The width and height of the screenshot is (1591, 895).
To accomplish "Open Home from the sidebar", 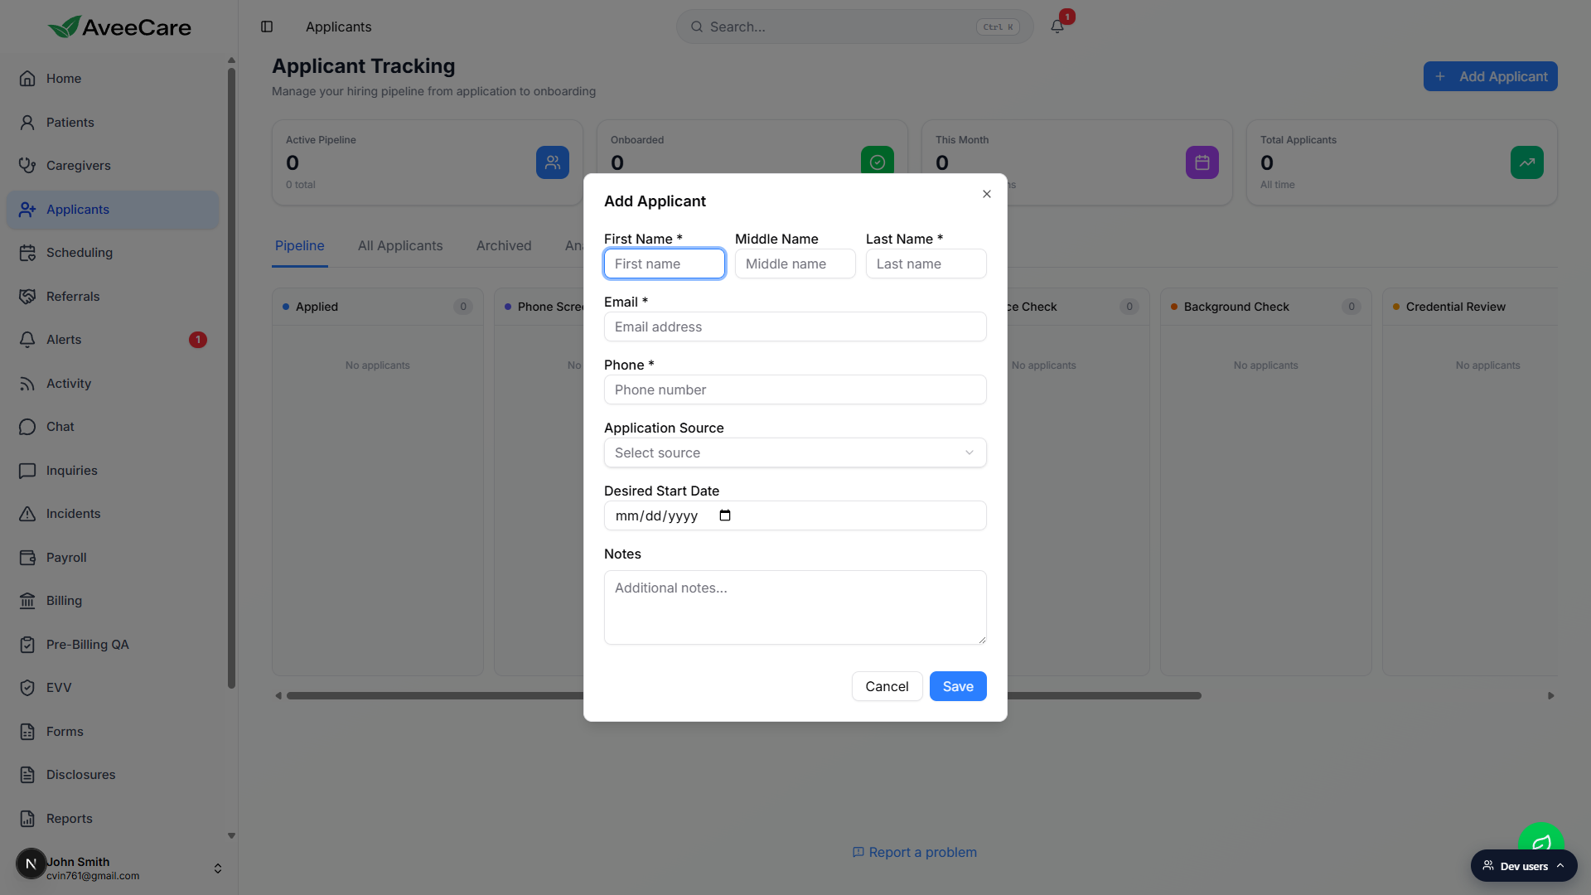I will pos(112,79).
